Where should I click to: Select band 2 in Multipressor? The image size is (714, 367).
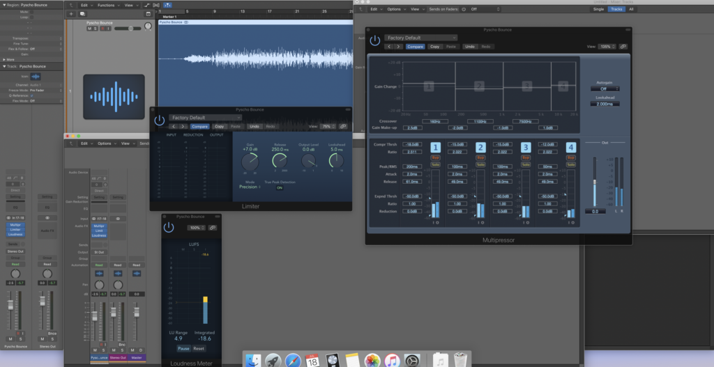(480, 148)
